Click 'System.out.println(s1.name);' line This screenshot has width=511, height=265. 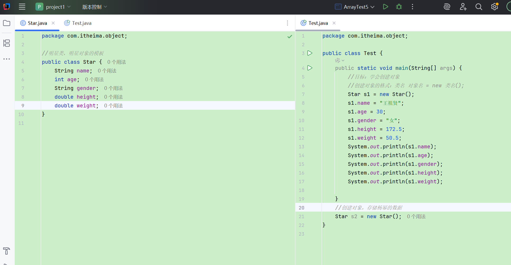pyautogui.click(x=392, y=147)
